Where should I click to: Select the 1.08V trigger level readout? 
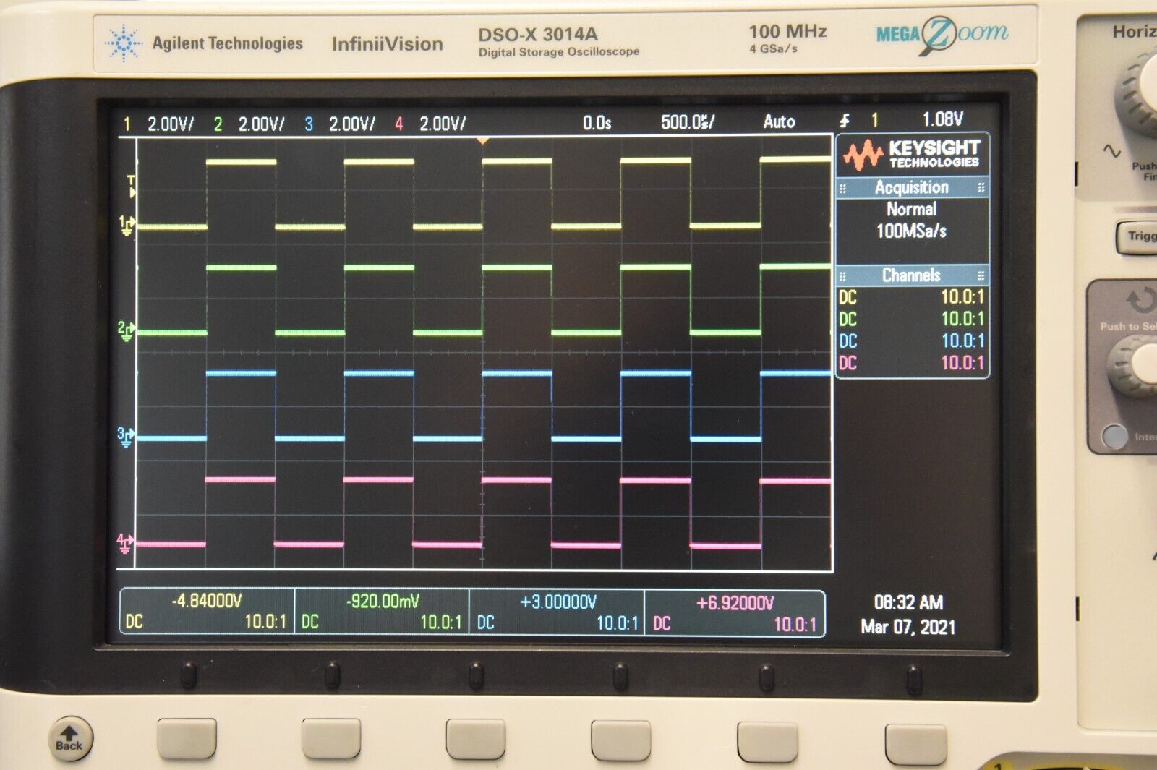tap(943, 119)
